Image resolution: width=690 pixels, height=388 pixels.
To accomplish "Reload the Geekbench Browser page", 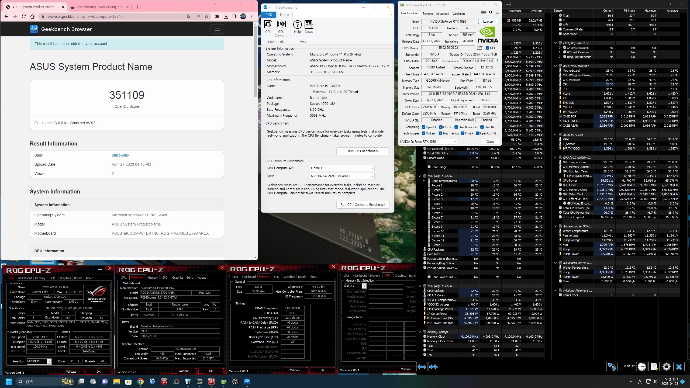I will pyautogui.click(x=24, y=16).
